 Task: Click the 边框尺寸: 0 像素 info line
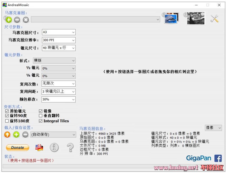[94, 150]
